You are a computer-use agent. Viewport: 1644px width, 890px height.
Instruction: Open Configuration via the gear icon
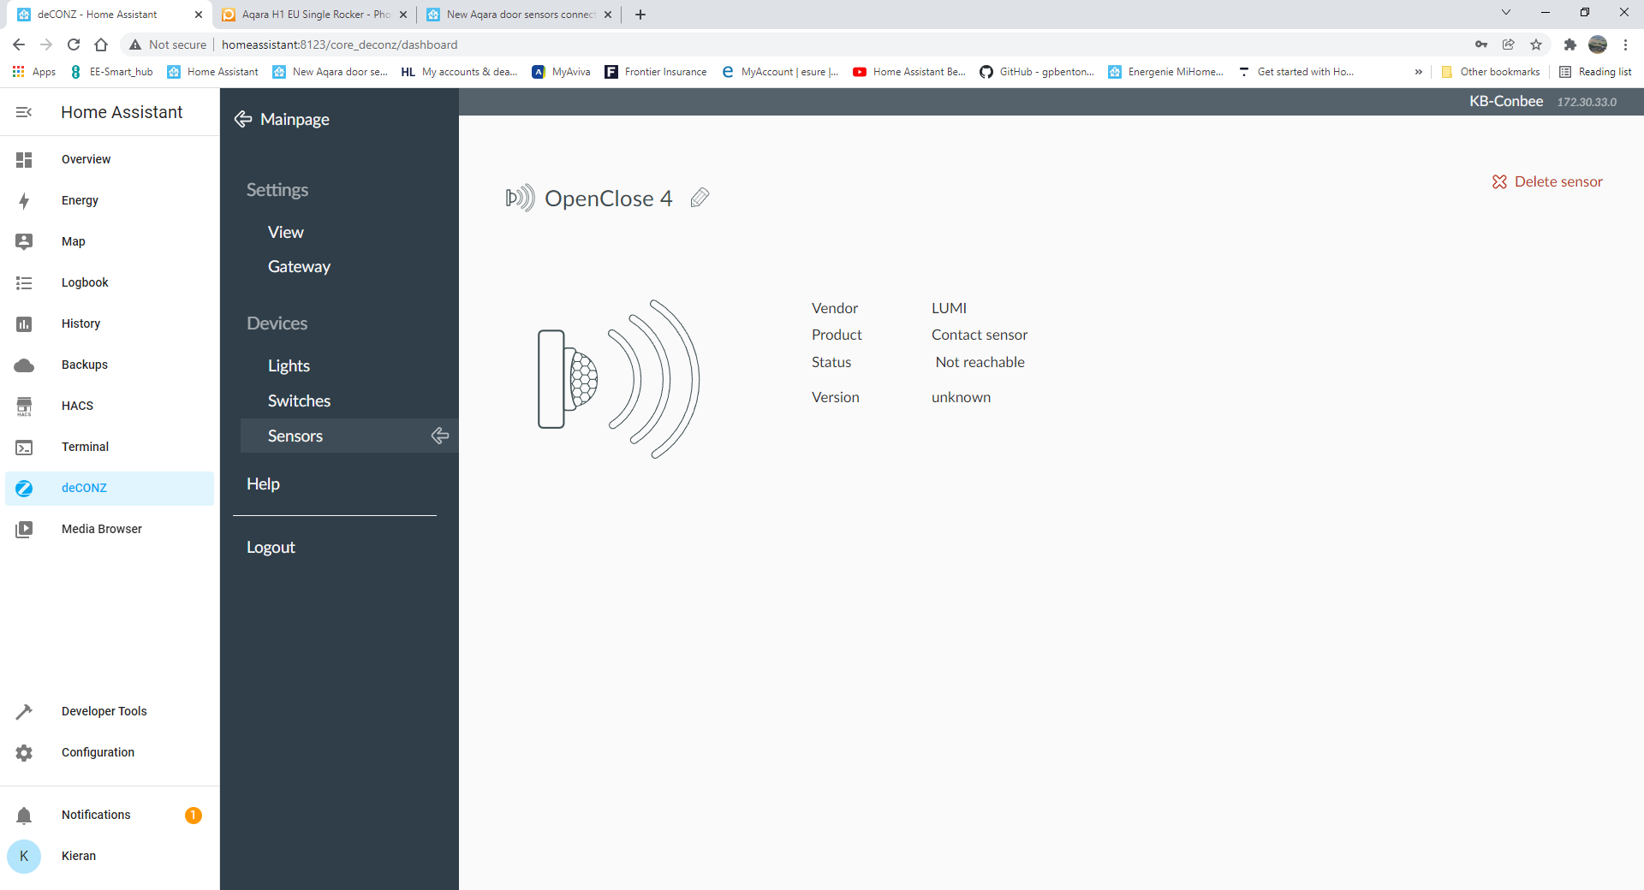(23, 752)
